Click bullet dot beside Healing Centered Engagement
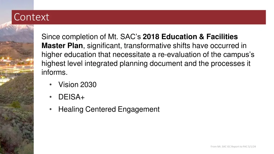Image resolution: width=274 pixels, height=154 pixels. (x=51, y=109)
